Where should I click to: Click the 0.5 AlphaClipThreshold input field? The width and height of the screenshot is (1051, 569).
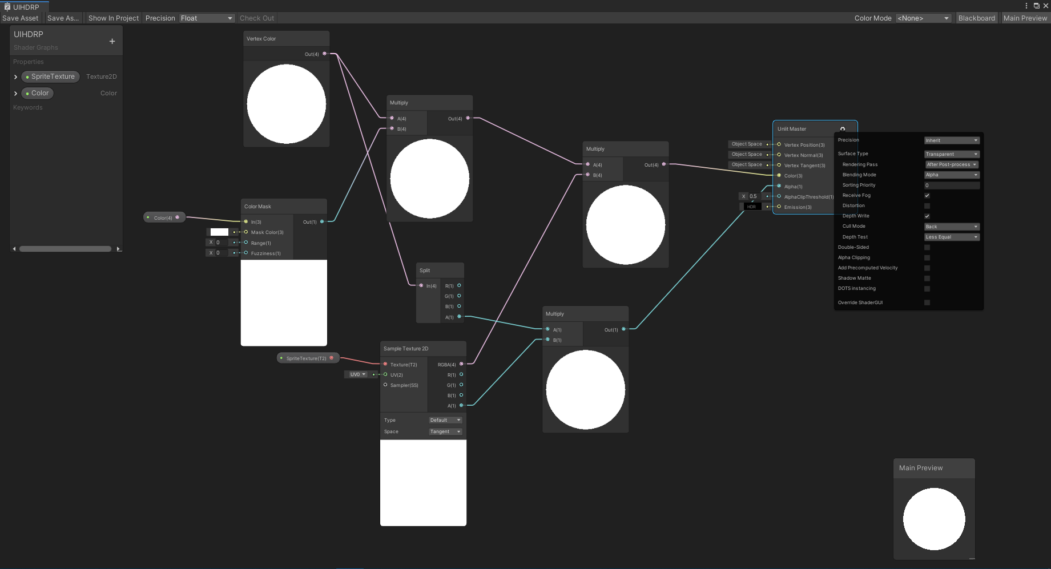tap(753, 196)
